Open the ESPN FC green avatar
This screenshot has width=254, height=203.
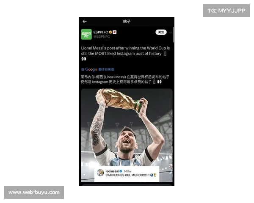pyautogui.click(x=86, y=34)
